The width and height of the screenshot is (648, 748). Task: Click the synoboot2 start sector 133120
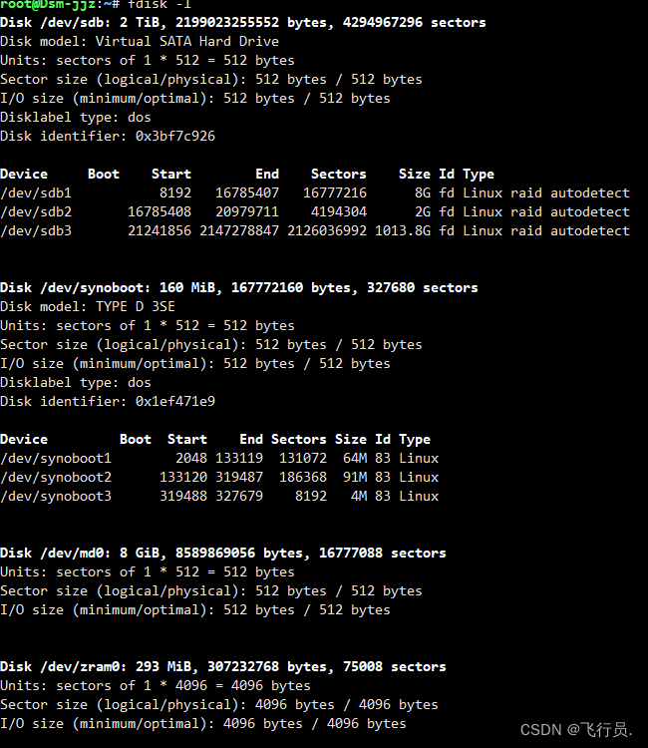(183, 478)
